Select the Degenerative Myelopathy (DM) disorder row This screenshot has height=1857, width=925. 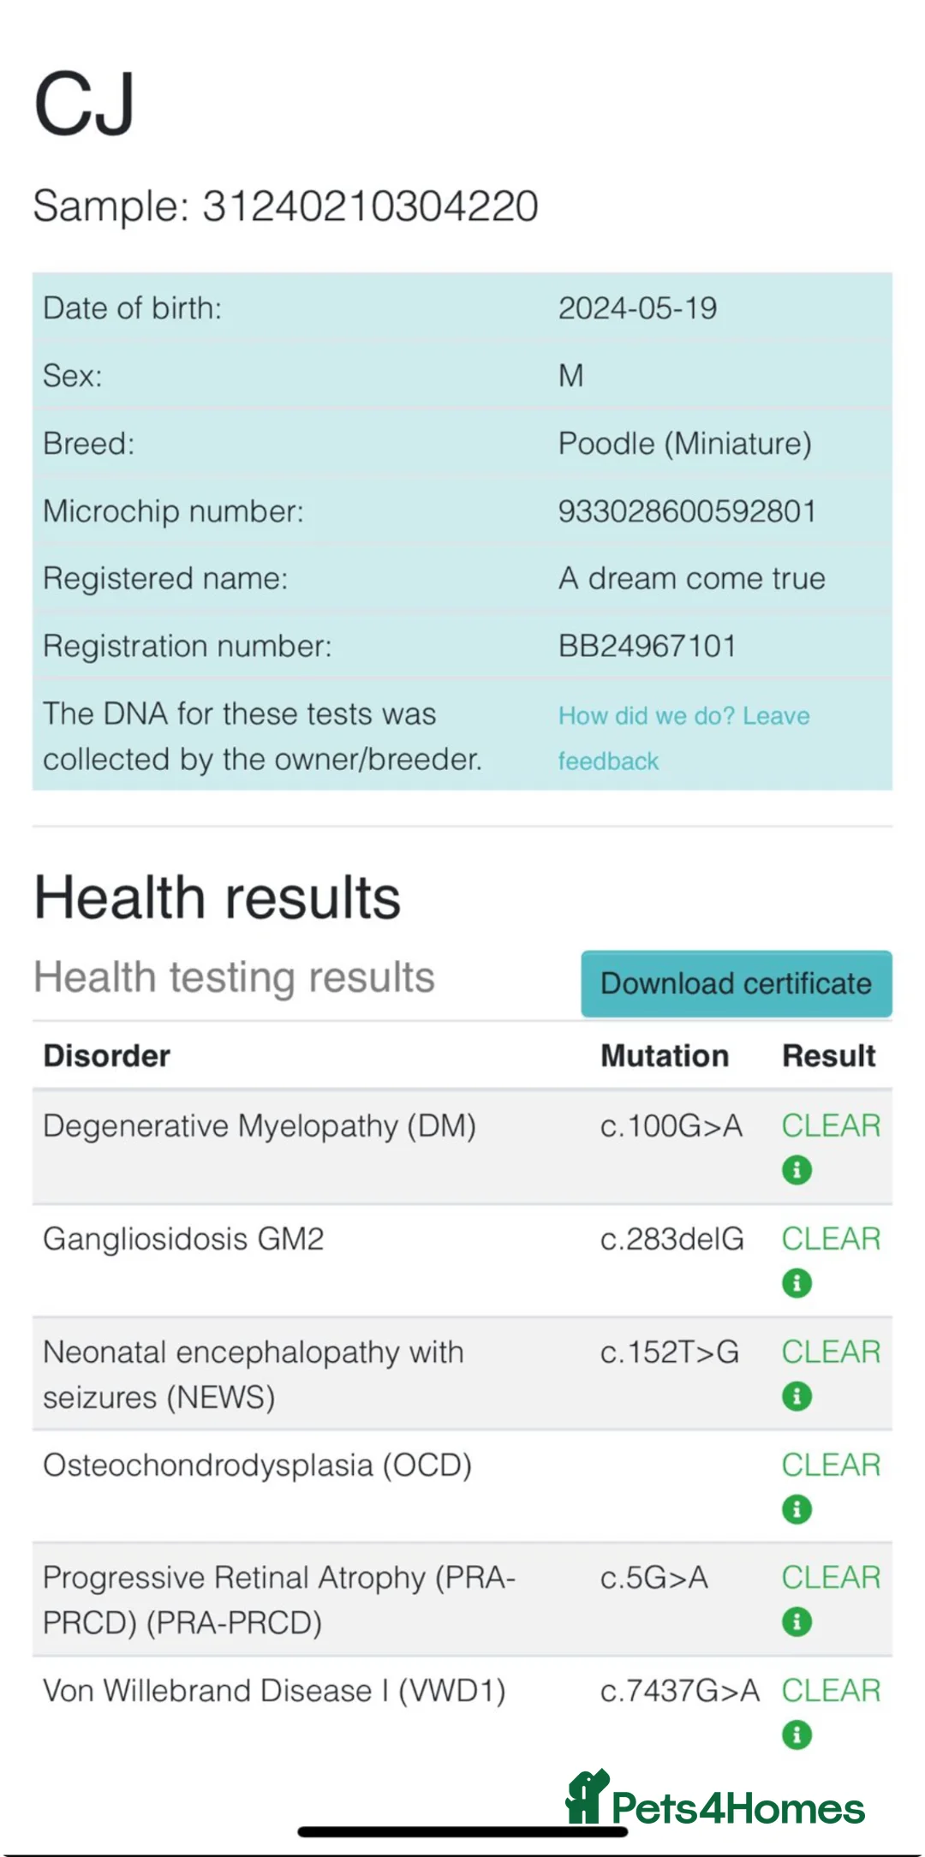point(260,1126)
